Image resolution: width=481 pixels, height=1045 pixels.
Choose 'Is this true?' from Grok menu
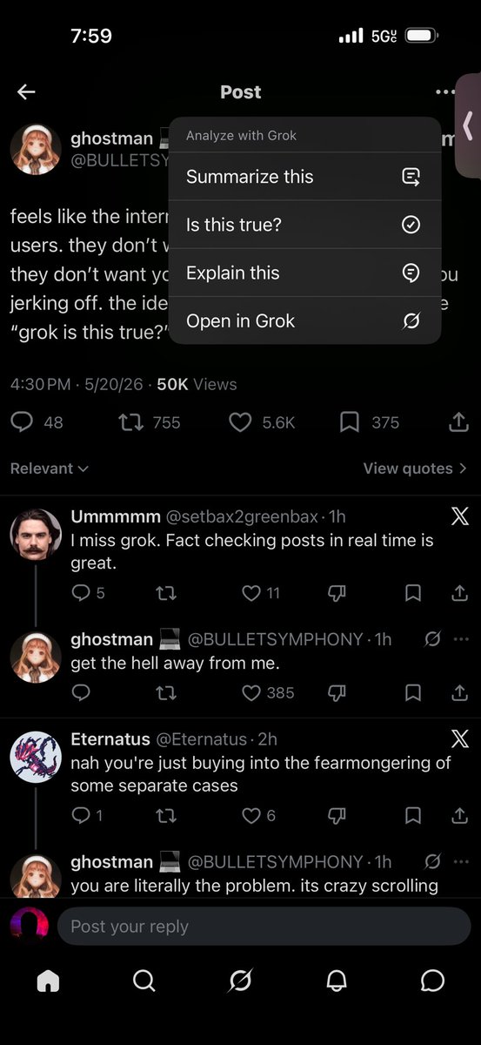pyautogui.click(x=304, y=225)
